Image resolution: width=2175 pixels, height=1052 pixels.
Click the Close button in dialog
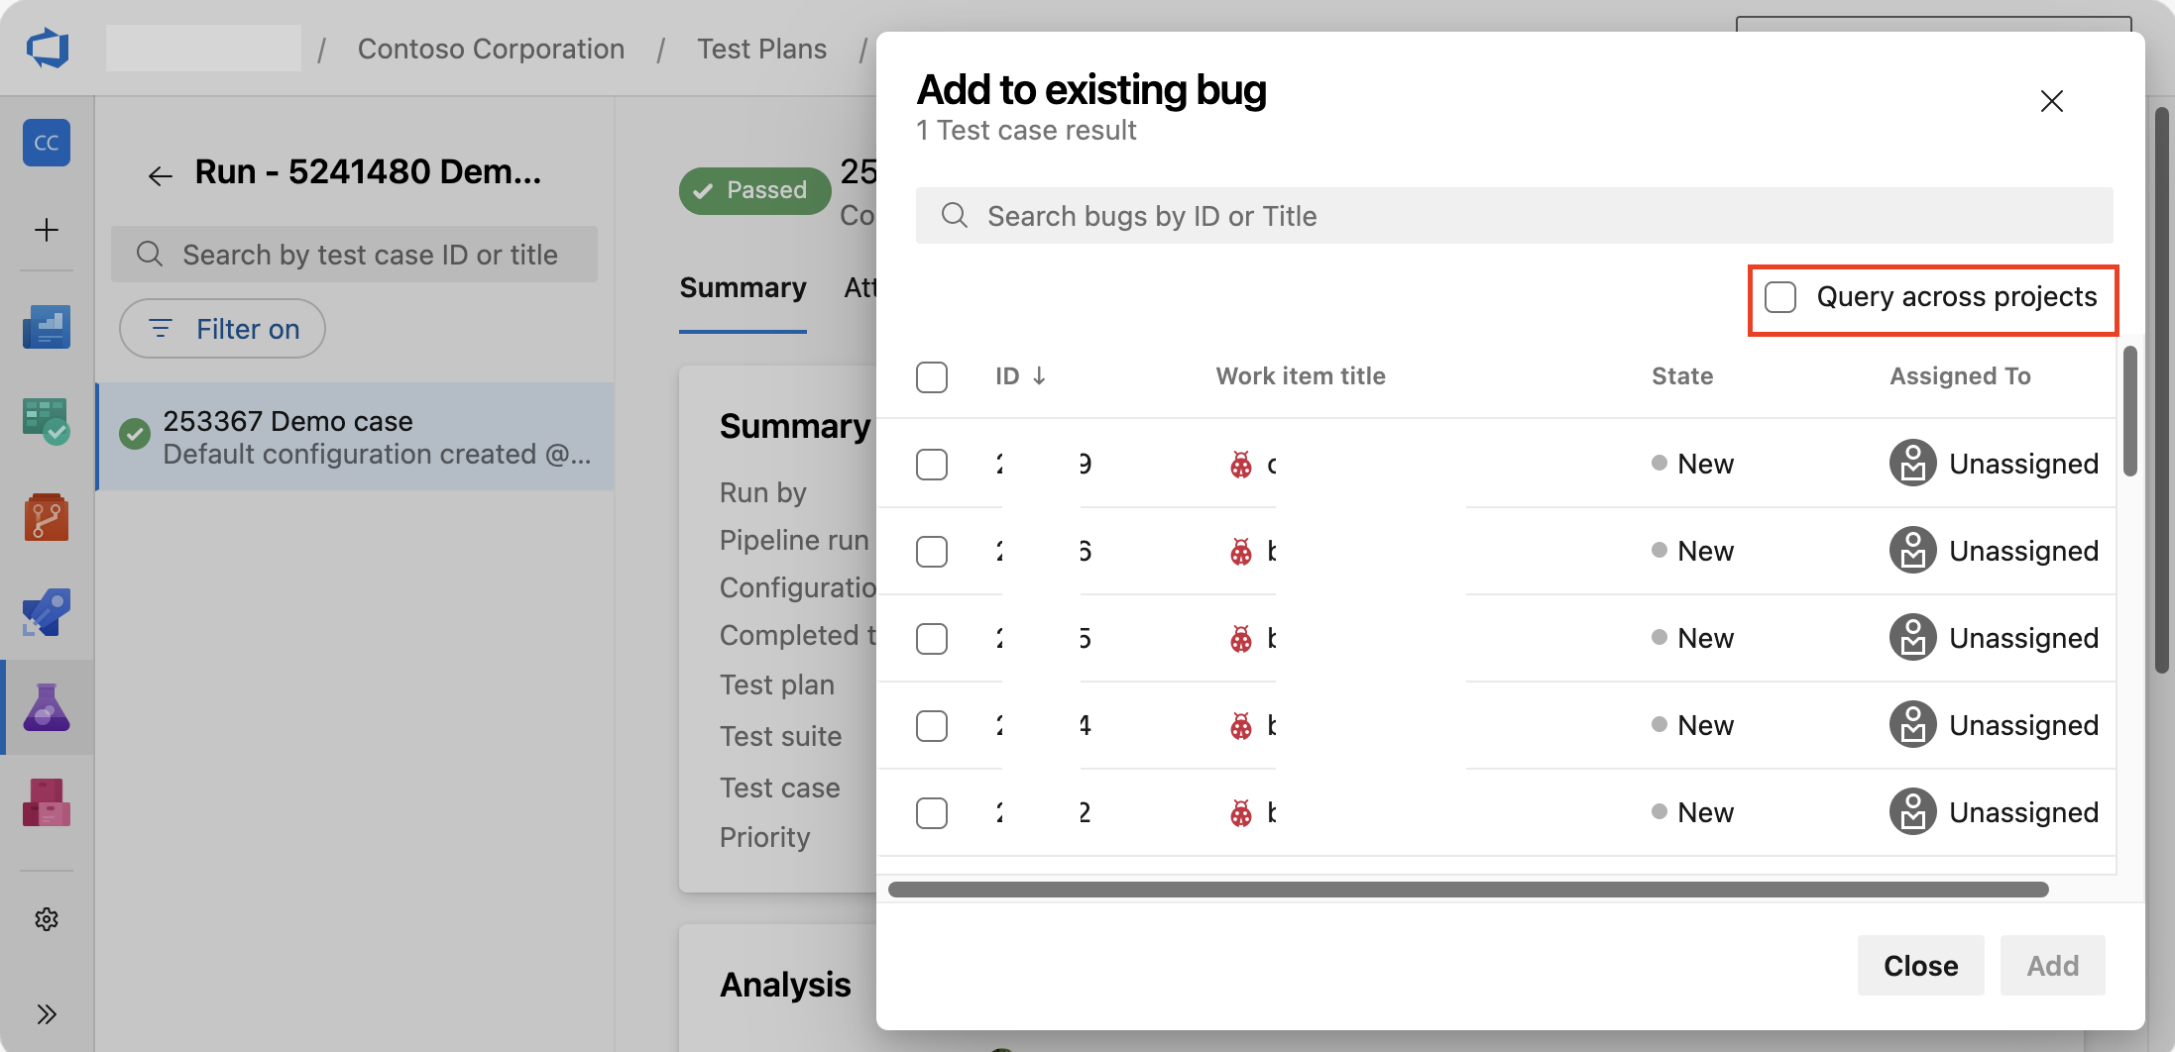click(x=1919, y=965)
